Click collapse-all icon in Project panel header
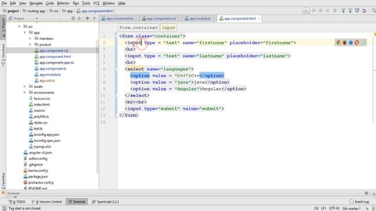 click(79, 18)
